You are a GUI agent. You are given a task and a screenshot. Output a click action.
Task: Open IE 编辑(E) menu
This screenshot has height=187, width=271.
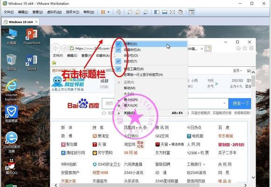pos(72,56)
